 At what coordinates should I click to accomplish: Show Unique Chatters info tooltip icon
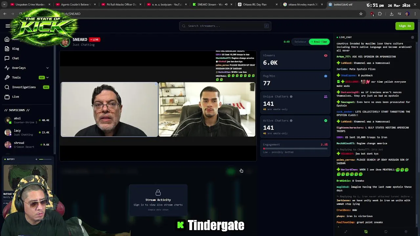pyautogui.click(x=291, y=97)
